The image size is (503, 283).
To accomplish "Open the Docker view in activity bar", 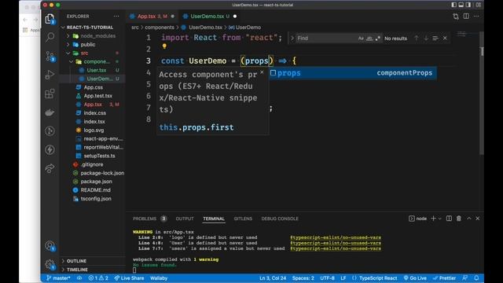I will 50,112.
